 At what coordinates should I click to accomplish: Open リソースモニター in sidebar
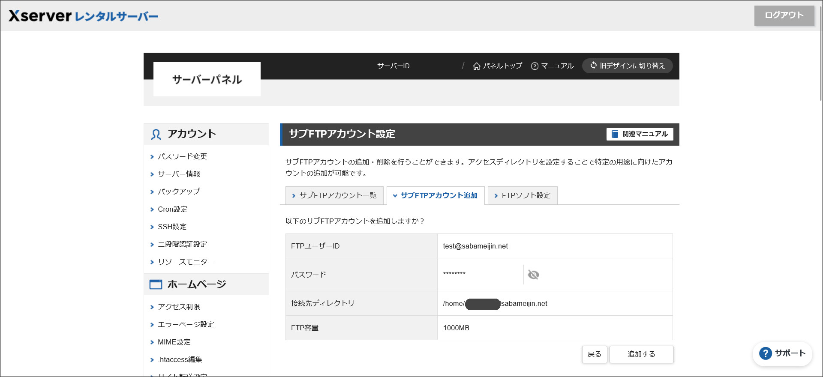[x=186, y=262]
